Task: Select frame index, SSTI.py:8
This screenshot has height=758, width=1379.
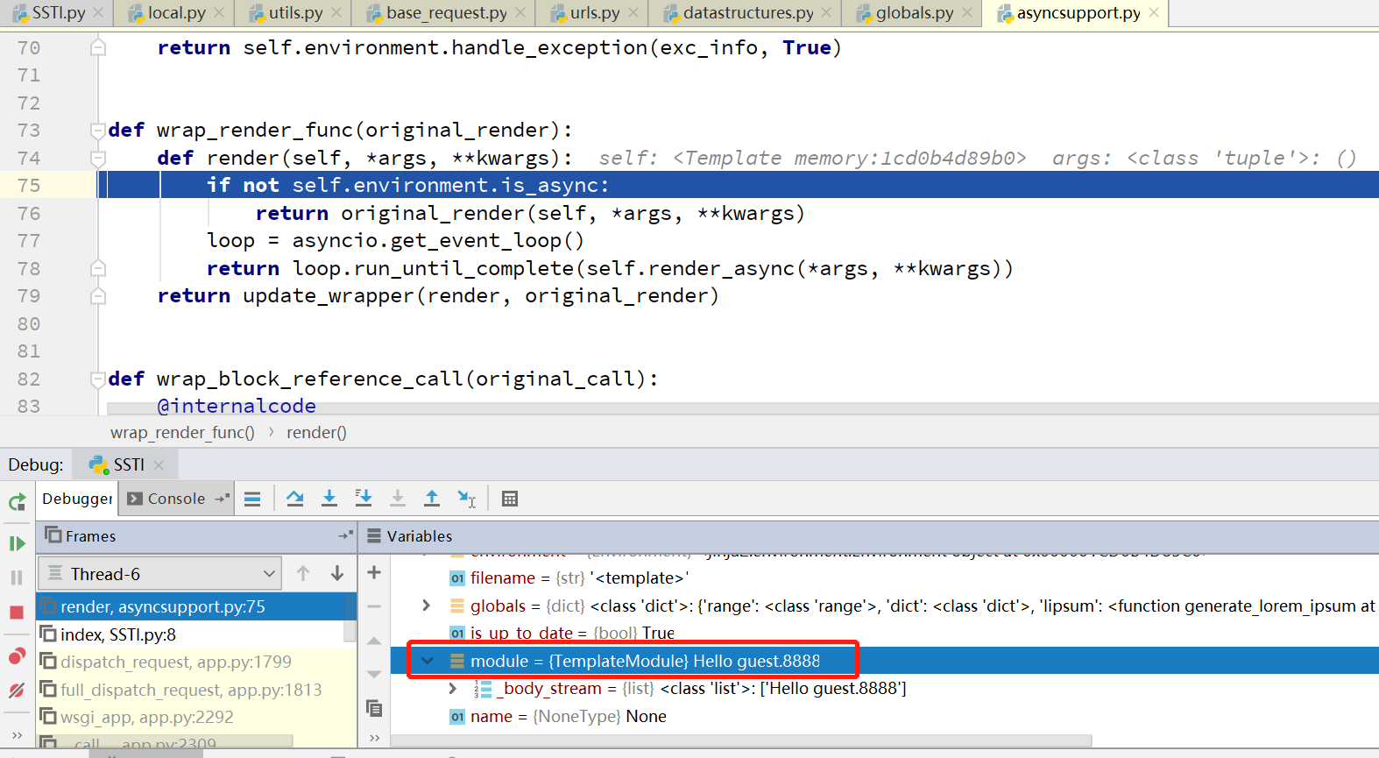Action: [190, 634]
